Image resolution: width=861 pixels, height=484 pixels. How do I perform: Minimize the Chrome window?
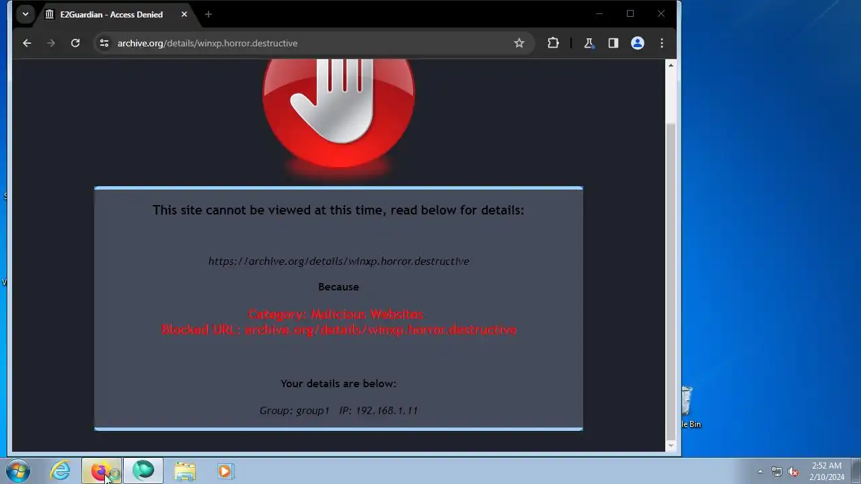pyautogui.click(x=599, y=13)
